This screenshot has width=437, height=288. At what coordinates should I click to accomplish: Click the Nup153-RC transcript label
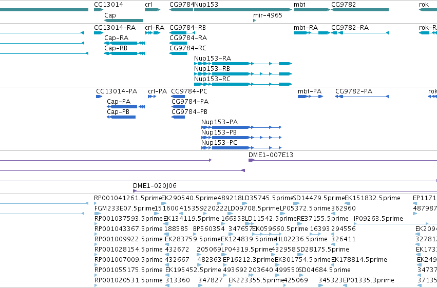point(212,79)
